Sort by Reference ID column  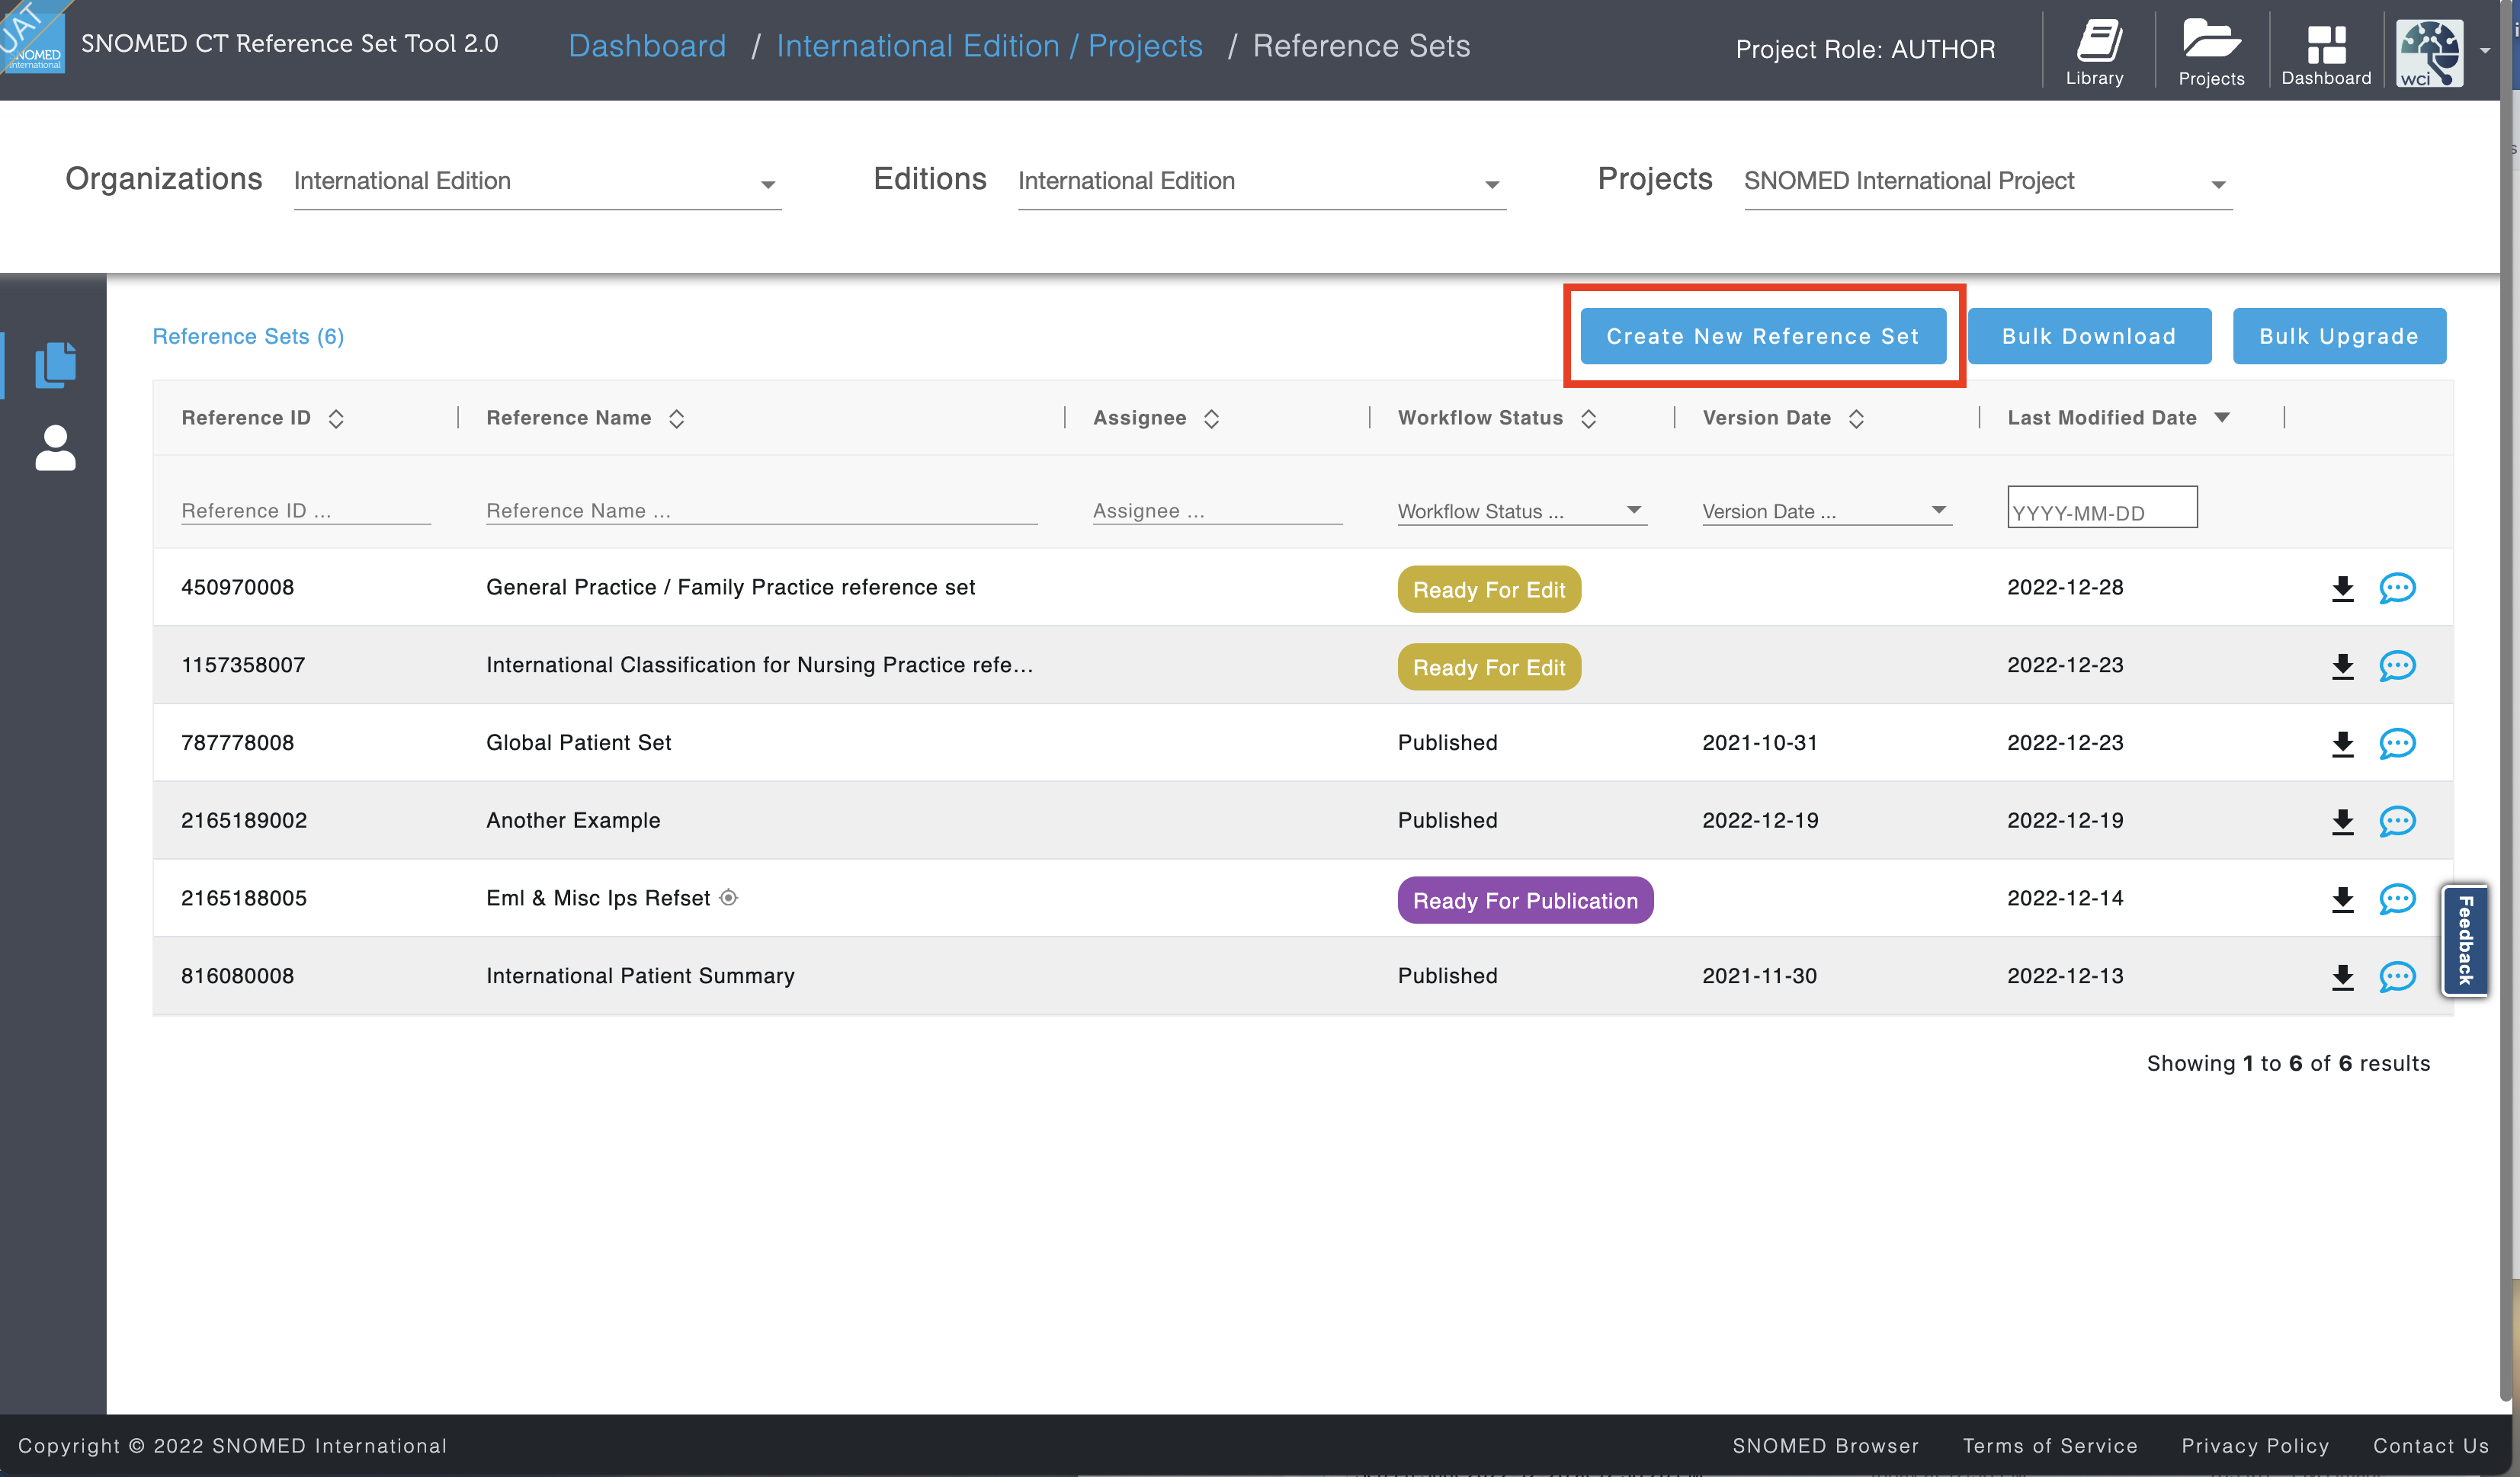[x=336, y=419]
